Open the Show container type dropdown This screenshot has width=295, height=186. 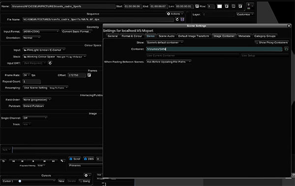pyautogui.click(x=165, y=43)
